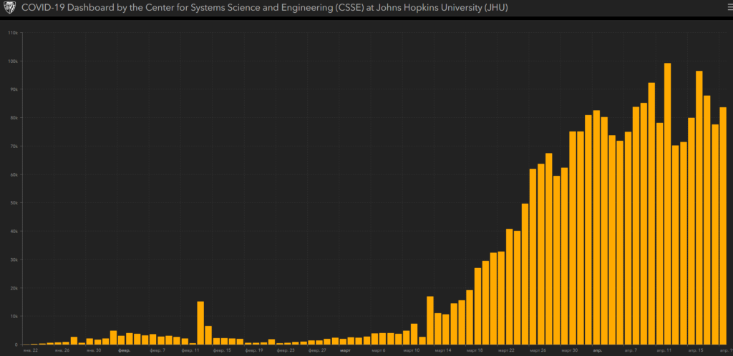Click the 'март 22' date label
Screen dimensions: 733x356
[x=507, y=350]
